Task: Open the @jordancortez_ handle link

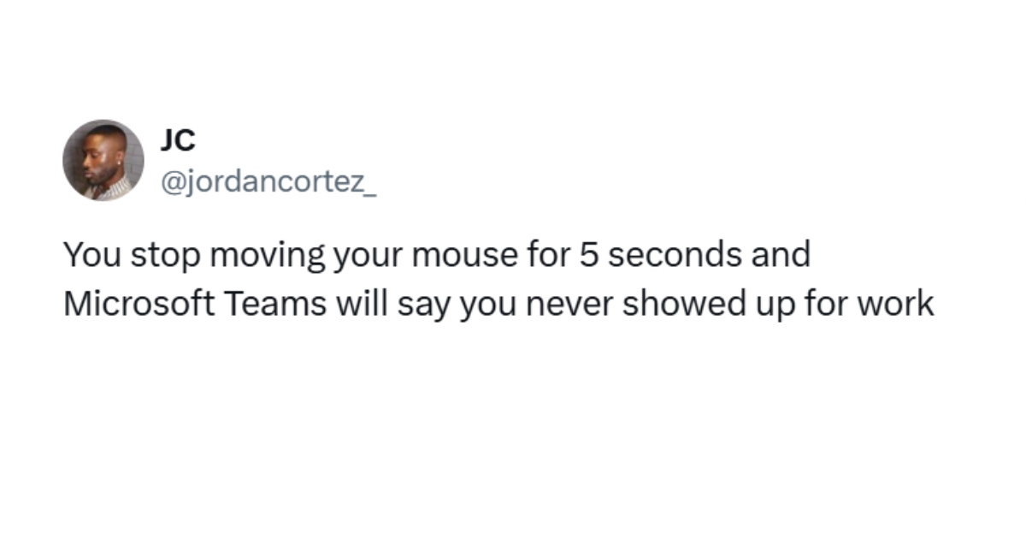Action: click(x=268, y=181)
